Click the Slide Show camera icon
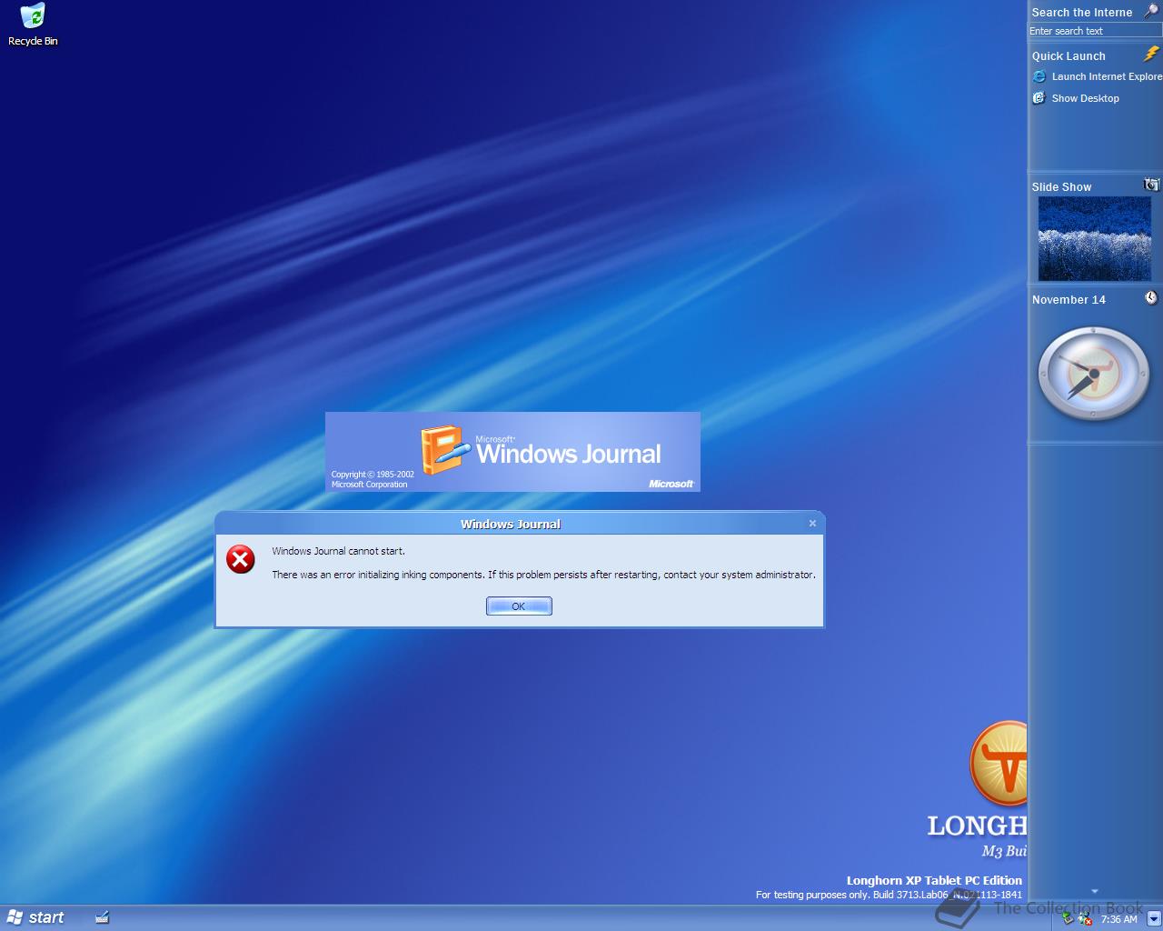 tap(1151, 185)
